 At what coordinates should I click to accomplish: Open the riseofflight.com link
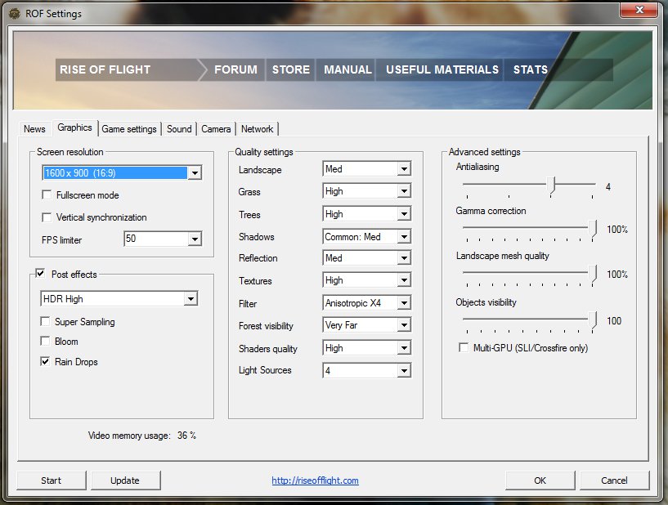click(x=316, y=480)
